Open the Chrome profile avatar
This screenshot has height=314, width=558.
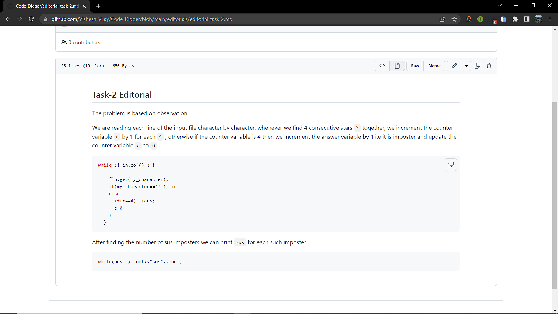539,19
